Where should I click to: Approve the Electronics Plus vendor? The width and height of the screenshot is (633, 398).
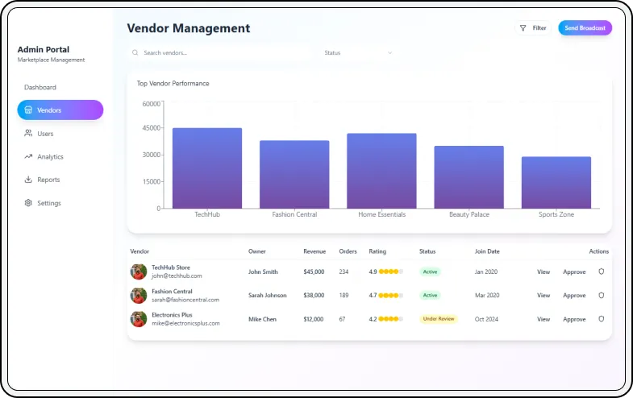(x=574, y=319)
